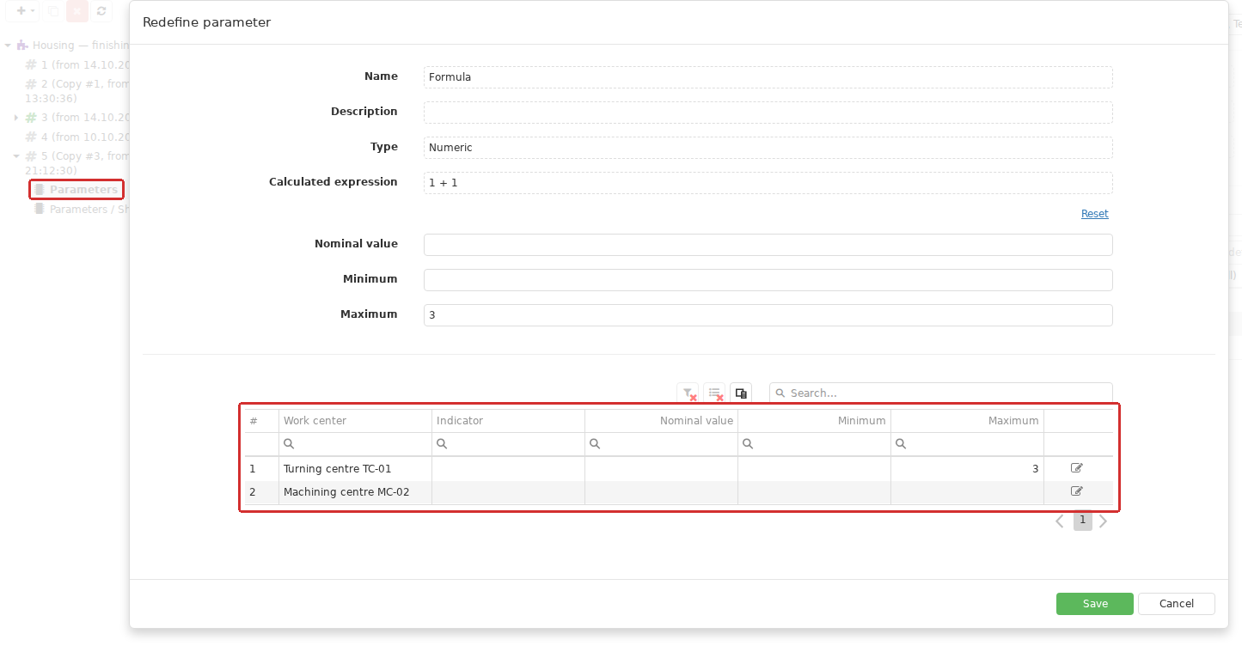Viewport: 1242px width, 652px height.
Task: Click the Minimum column filter field
Action: (x=814, y=444)
